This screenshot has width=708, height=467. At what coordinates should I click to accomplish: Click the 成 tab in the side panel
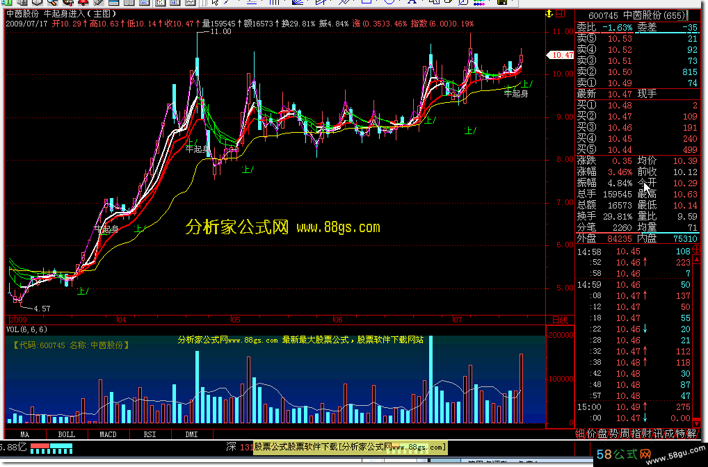(x=669, y=434)
